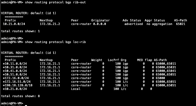
Task: Click the 'show routing protocol bgp rib-out' command
Action: [x=55, y=2]
